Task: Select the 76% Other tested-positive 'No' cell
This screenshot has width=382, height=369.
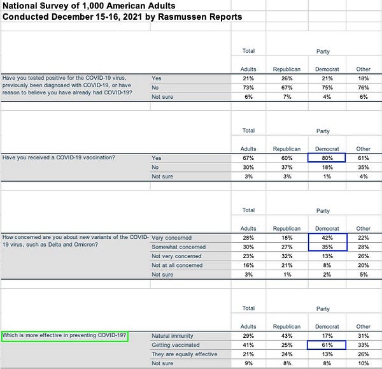Action: tap(364, 87)
